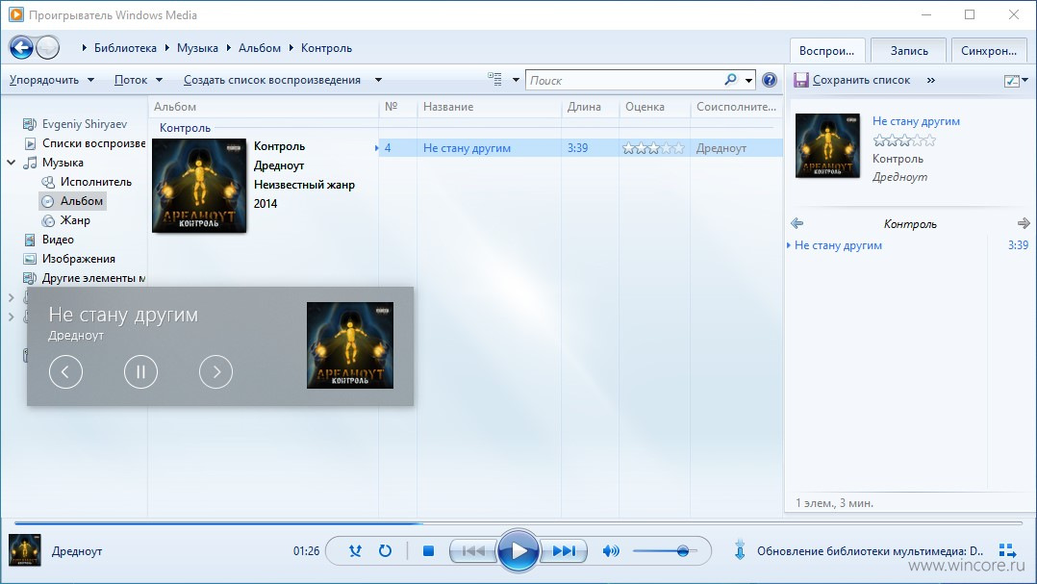Toggle shuffle mode

(x=355, y=551)
